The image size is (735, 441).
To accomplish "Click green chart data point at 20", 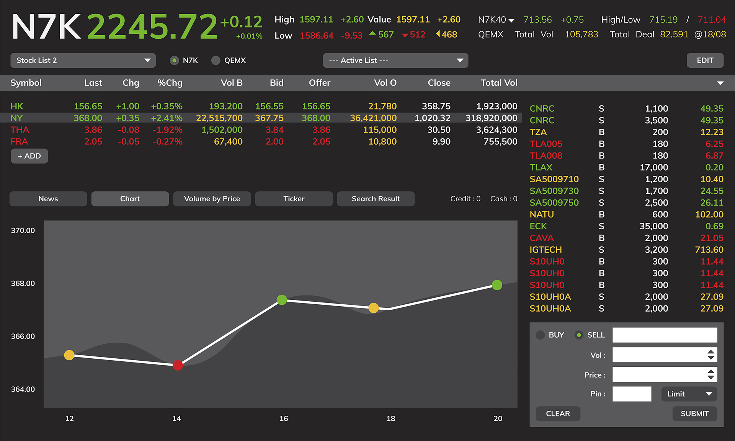I will (x=497, y=285).
